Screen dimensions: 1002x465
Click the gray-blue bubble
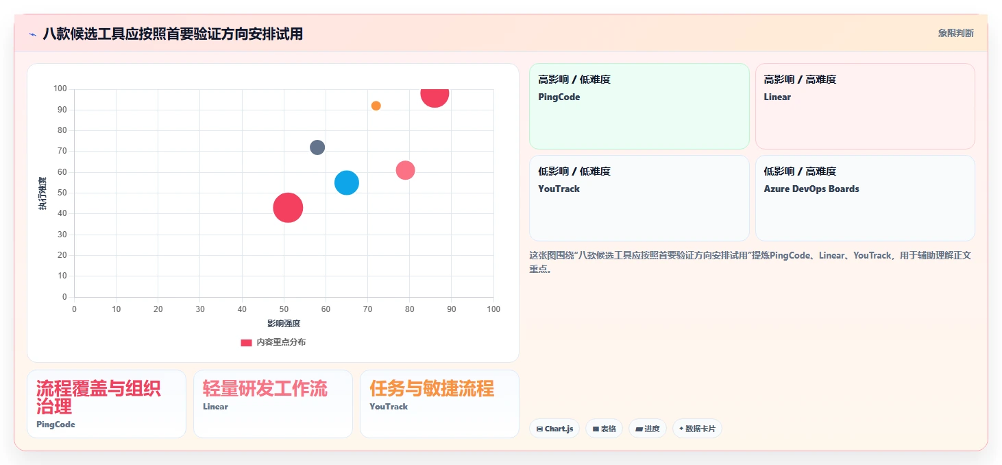(317, 147)
